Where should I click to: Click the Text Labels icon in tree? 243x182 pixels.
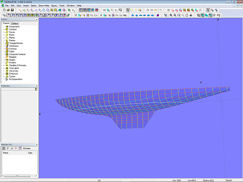pos(7,68)
